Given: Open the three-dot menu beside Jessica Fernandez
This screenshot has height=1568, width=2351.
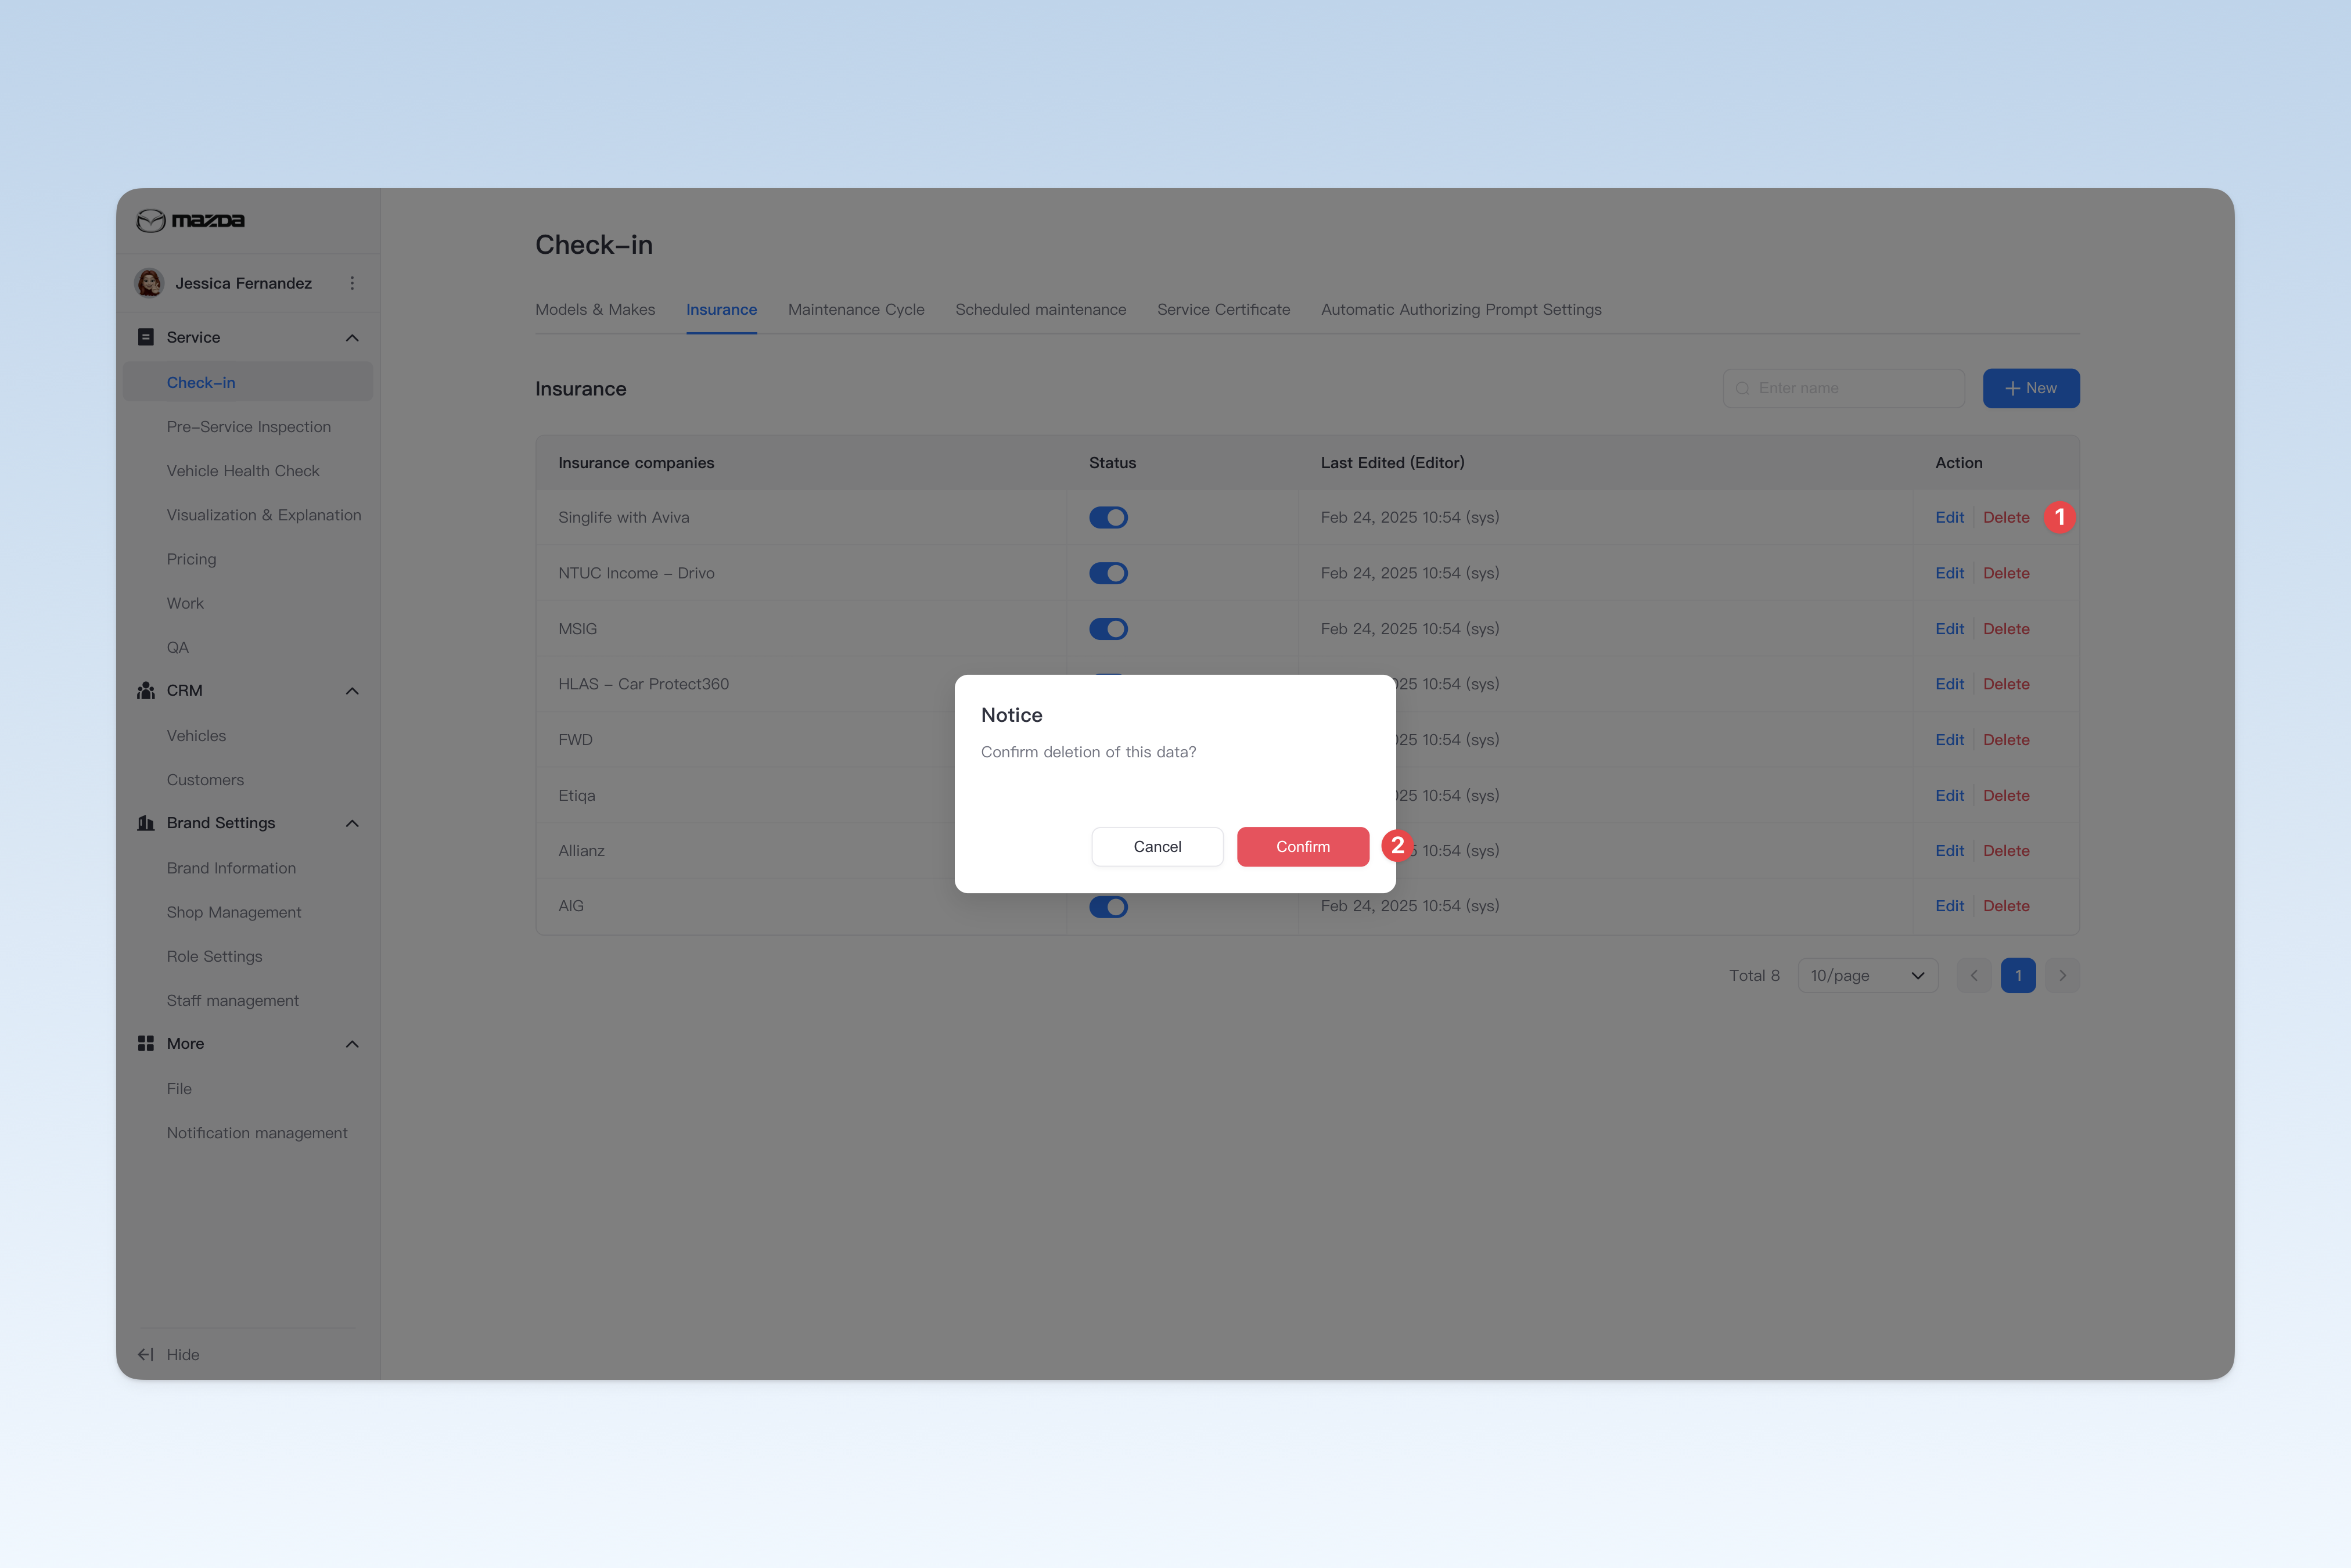Looking at the screenshot, I should click(352, 283).
